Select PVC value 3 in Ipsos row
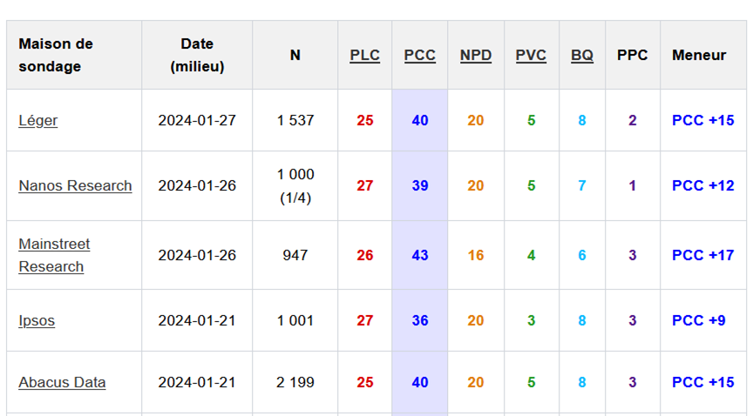The height and width of the screenshot is (416, 753). [531, 320]
